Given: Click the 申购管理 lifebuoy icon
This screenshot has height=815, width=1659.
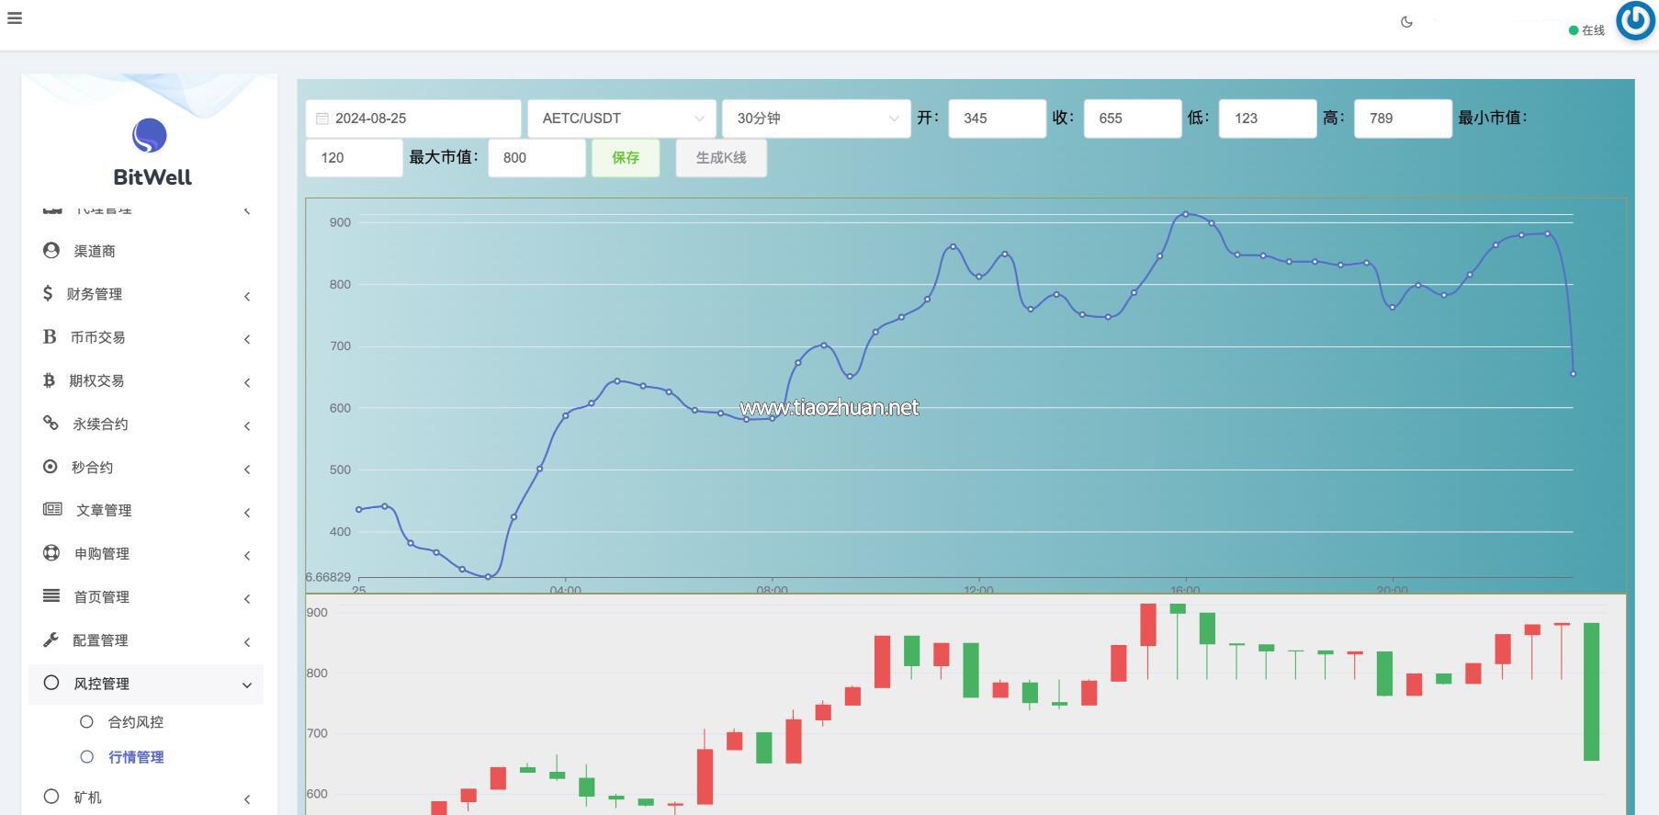Looking at the screenshot, I should point(51,553).
